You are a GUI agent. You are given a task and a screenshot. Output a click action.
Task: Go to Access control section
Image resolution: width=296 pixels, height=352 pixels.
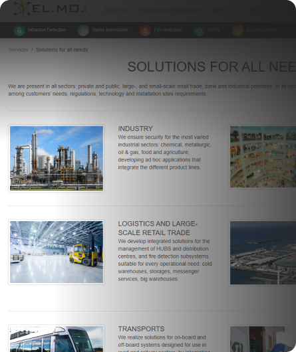coord(261,30)
